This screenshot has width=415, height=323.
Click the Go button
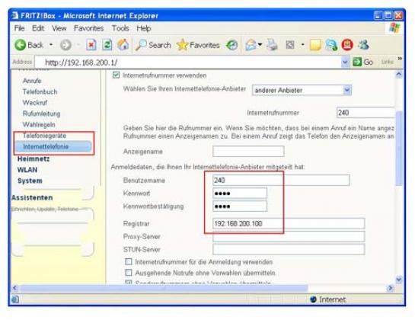[x=363, y=62]
